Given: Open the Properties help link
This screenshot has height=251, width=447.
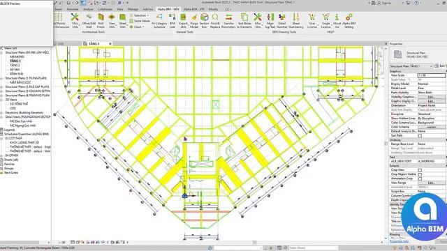Looking at the screenshot, I should tap(399, 241).
